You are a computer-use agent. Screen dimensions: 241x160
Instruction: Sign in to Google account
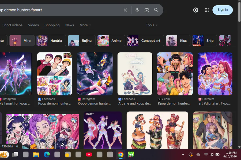[x=223, y=10]
